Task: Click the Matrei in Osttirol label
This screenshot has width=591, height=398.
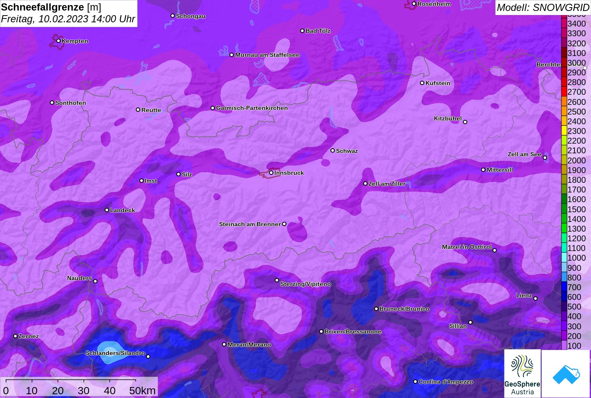Action: click(x=467, y=247)
